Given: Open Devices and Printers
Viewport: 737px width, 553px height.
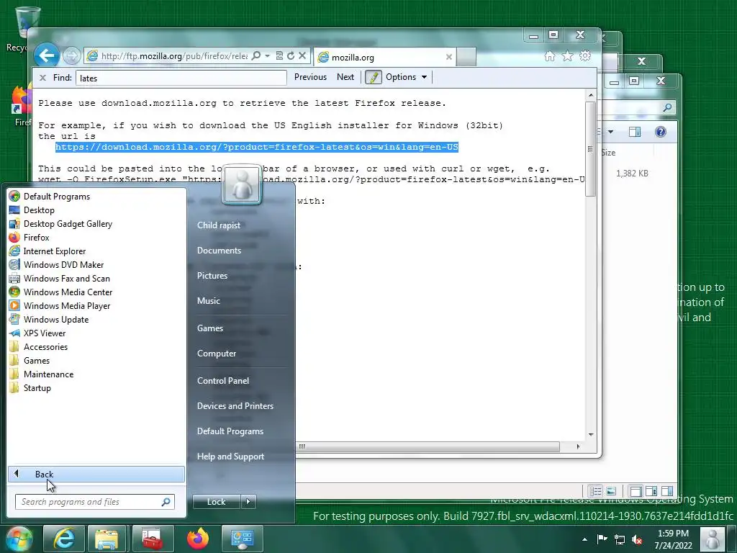Looking at the screenshot, I should pos(235,406).
